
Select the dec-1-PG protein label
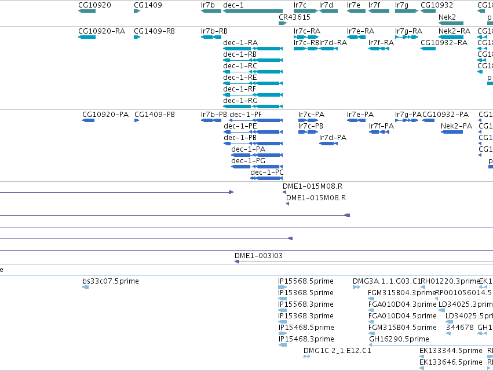(x=249, y=161)
